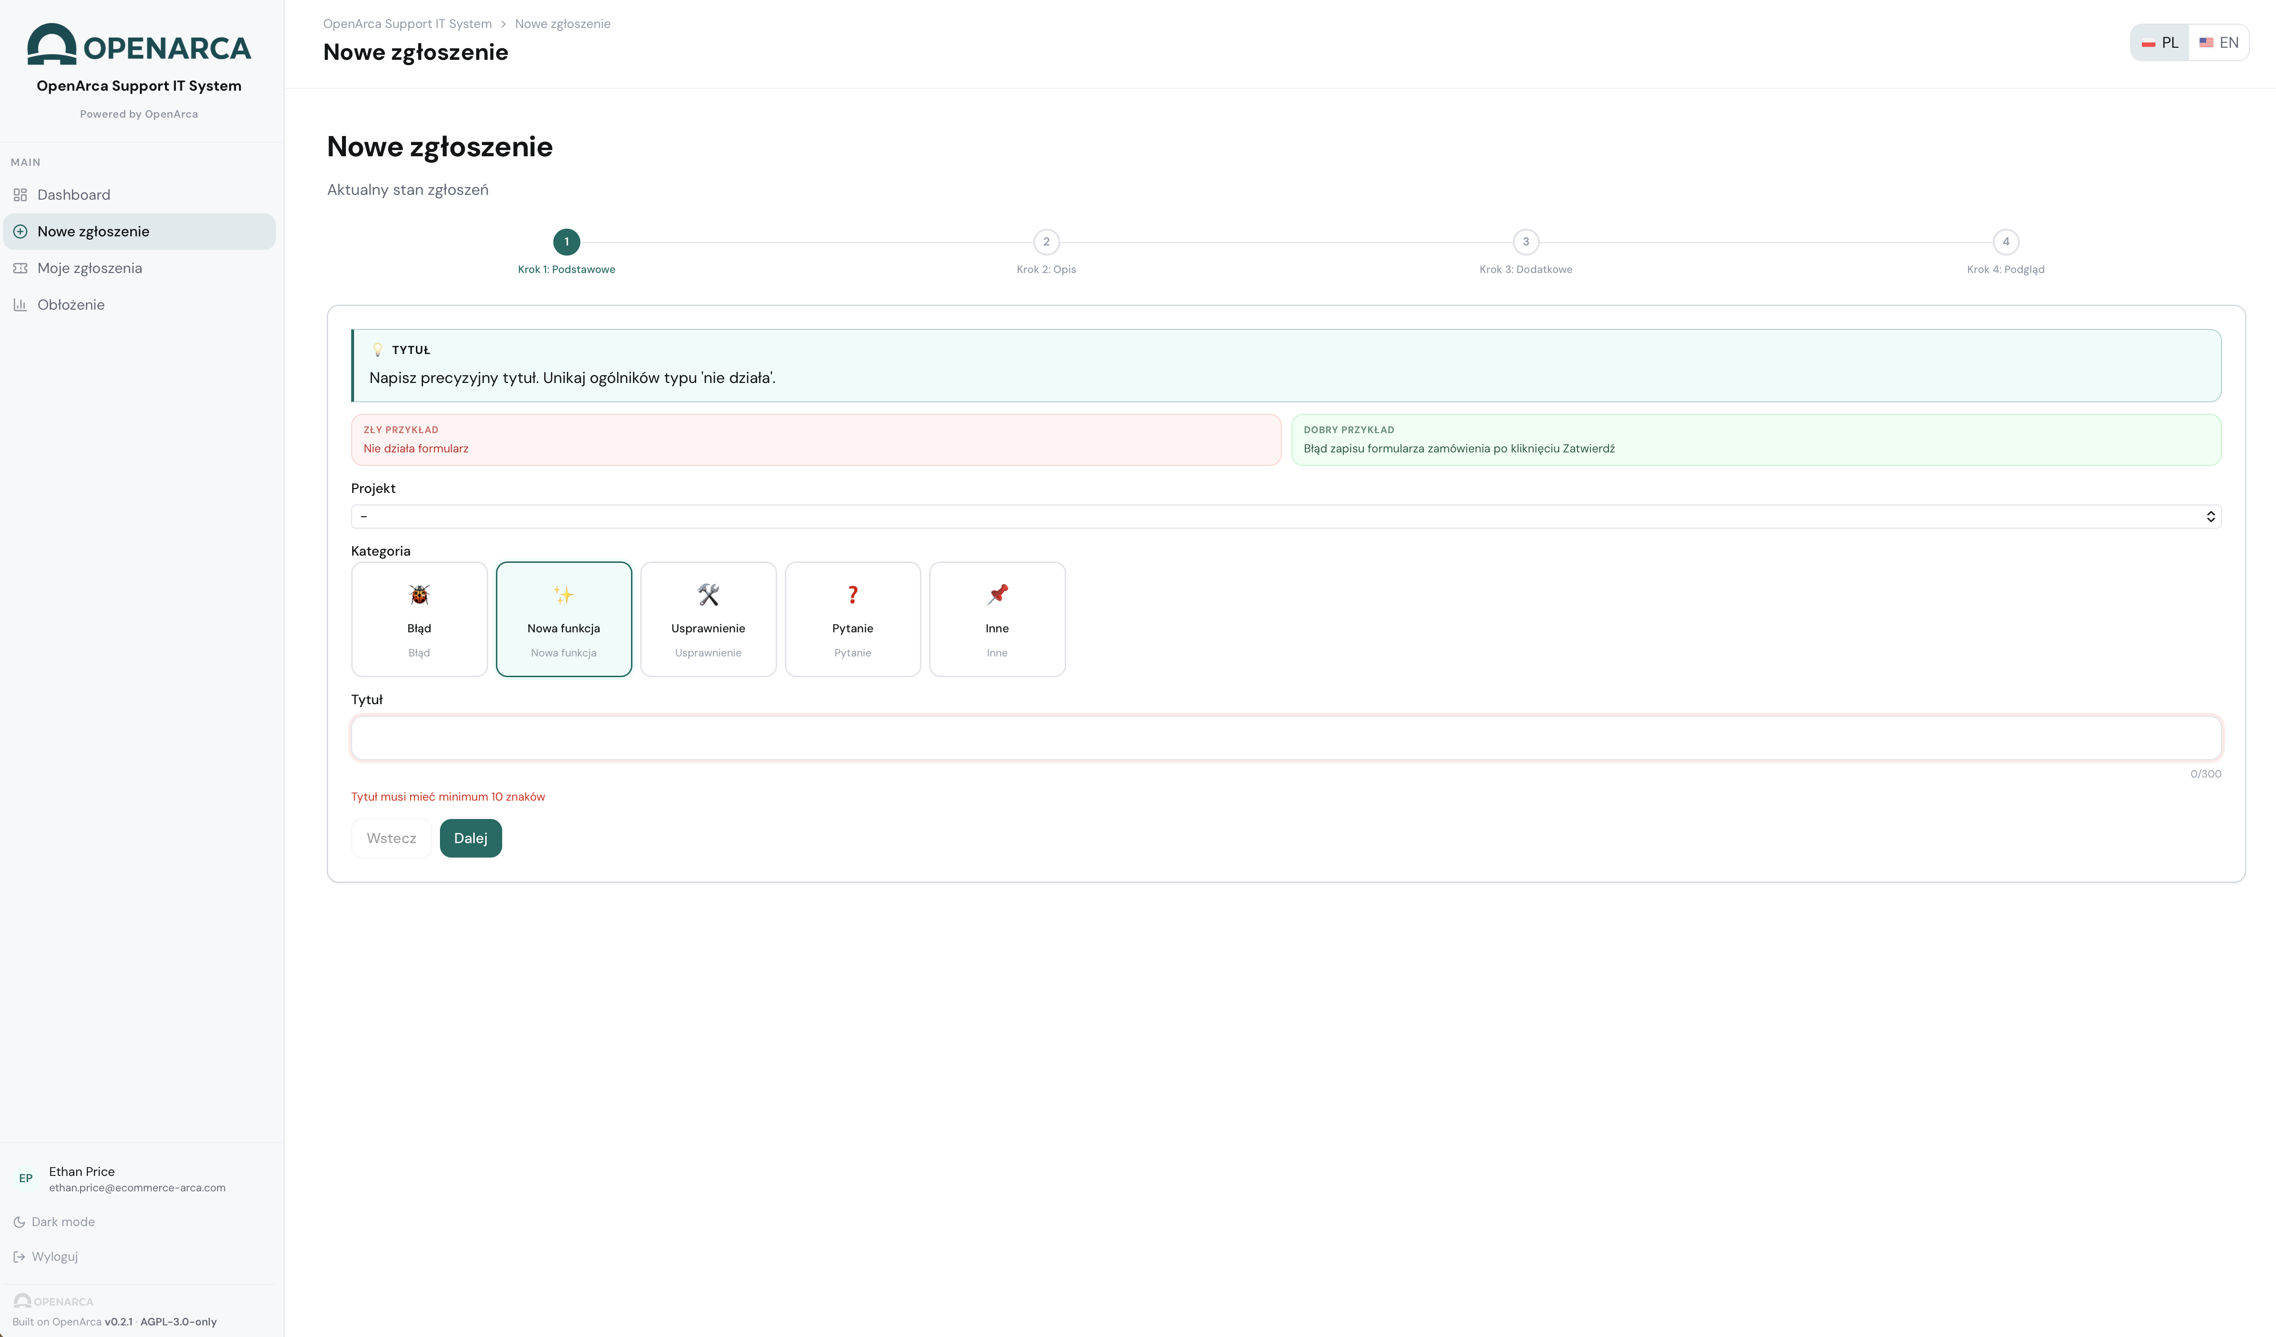2276x1337 pixels.
Task: Select the Usprawnienie tools category card
Action: (708, 619)
